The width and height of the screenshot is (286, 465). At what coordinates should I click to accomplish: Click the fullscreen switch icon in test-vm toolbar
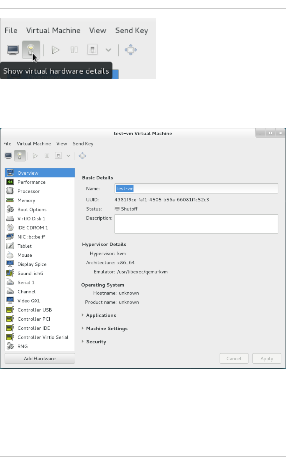coord(82,156)
